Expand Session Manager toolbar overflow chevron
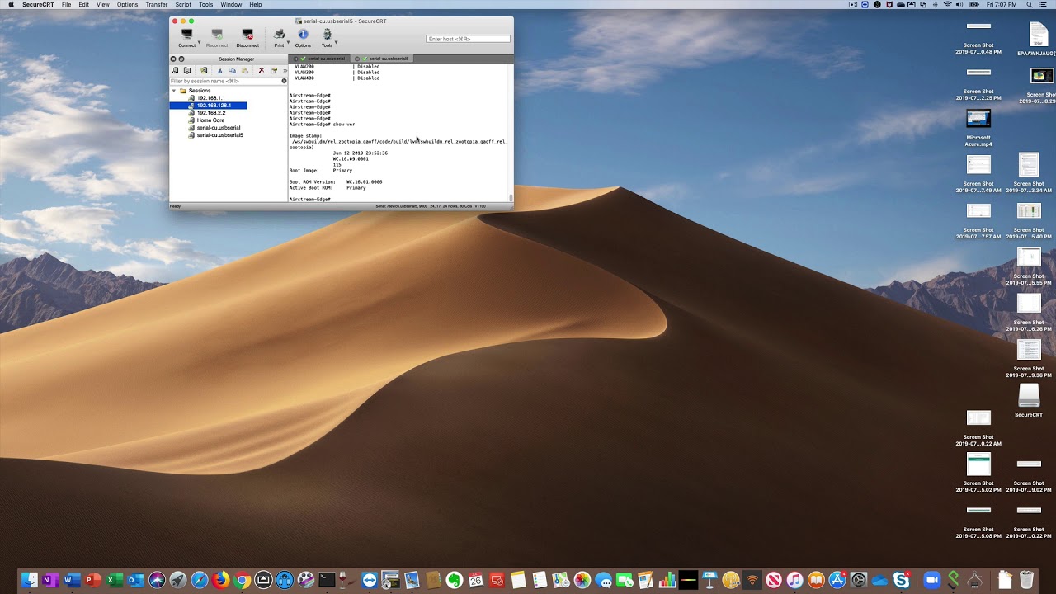The width and height of the screenshot is (1056, 594). coord(285,70)
